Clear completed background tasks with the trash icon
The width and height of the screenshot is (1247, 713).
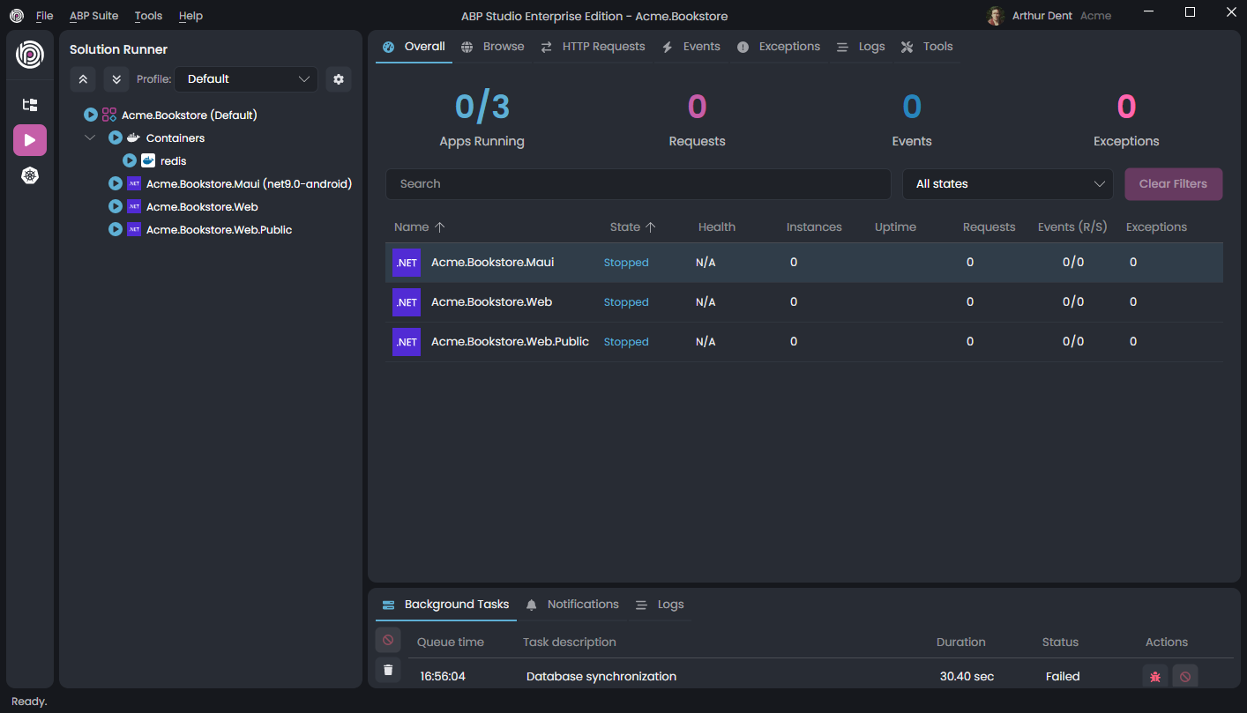[387, 670]
